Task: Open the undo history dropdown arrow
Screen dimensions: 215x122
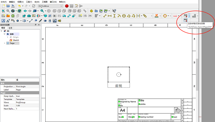Action: coord(23,6)
